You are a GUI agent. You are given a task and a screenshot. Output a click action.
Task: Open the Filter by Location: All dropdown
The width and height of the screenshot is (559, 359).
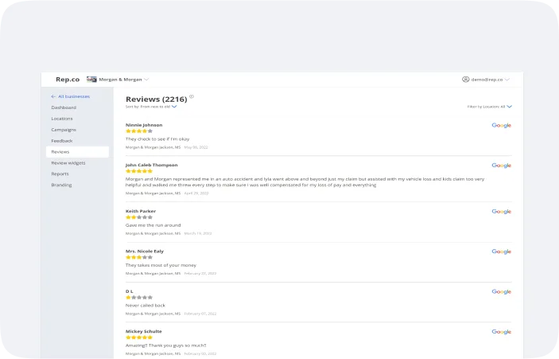[x=490, y=107]
